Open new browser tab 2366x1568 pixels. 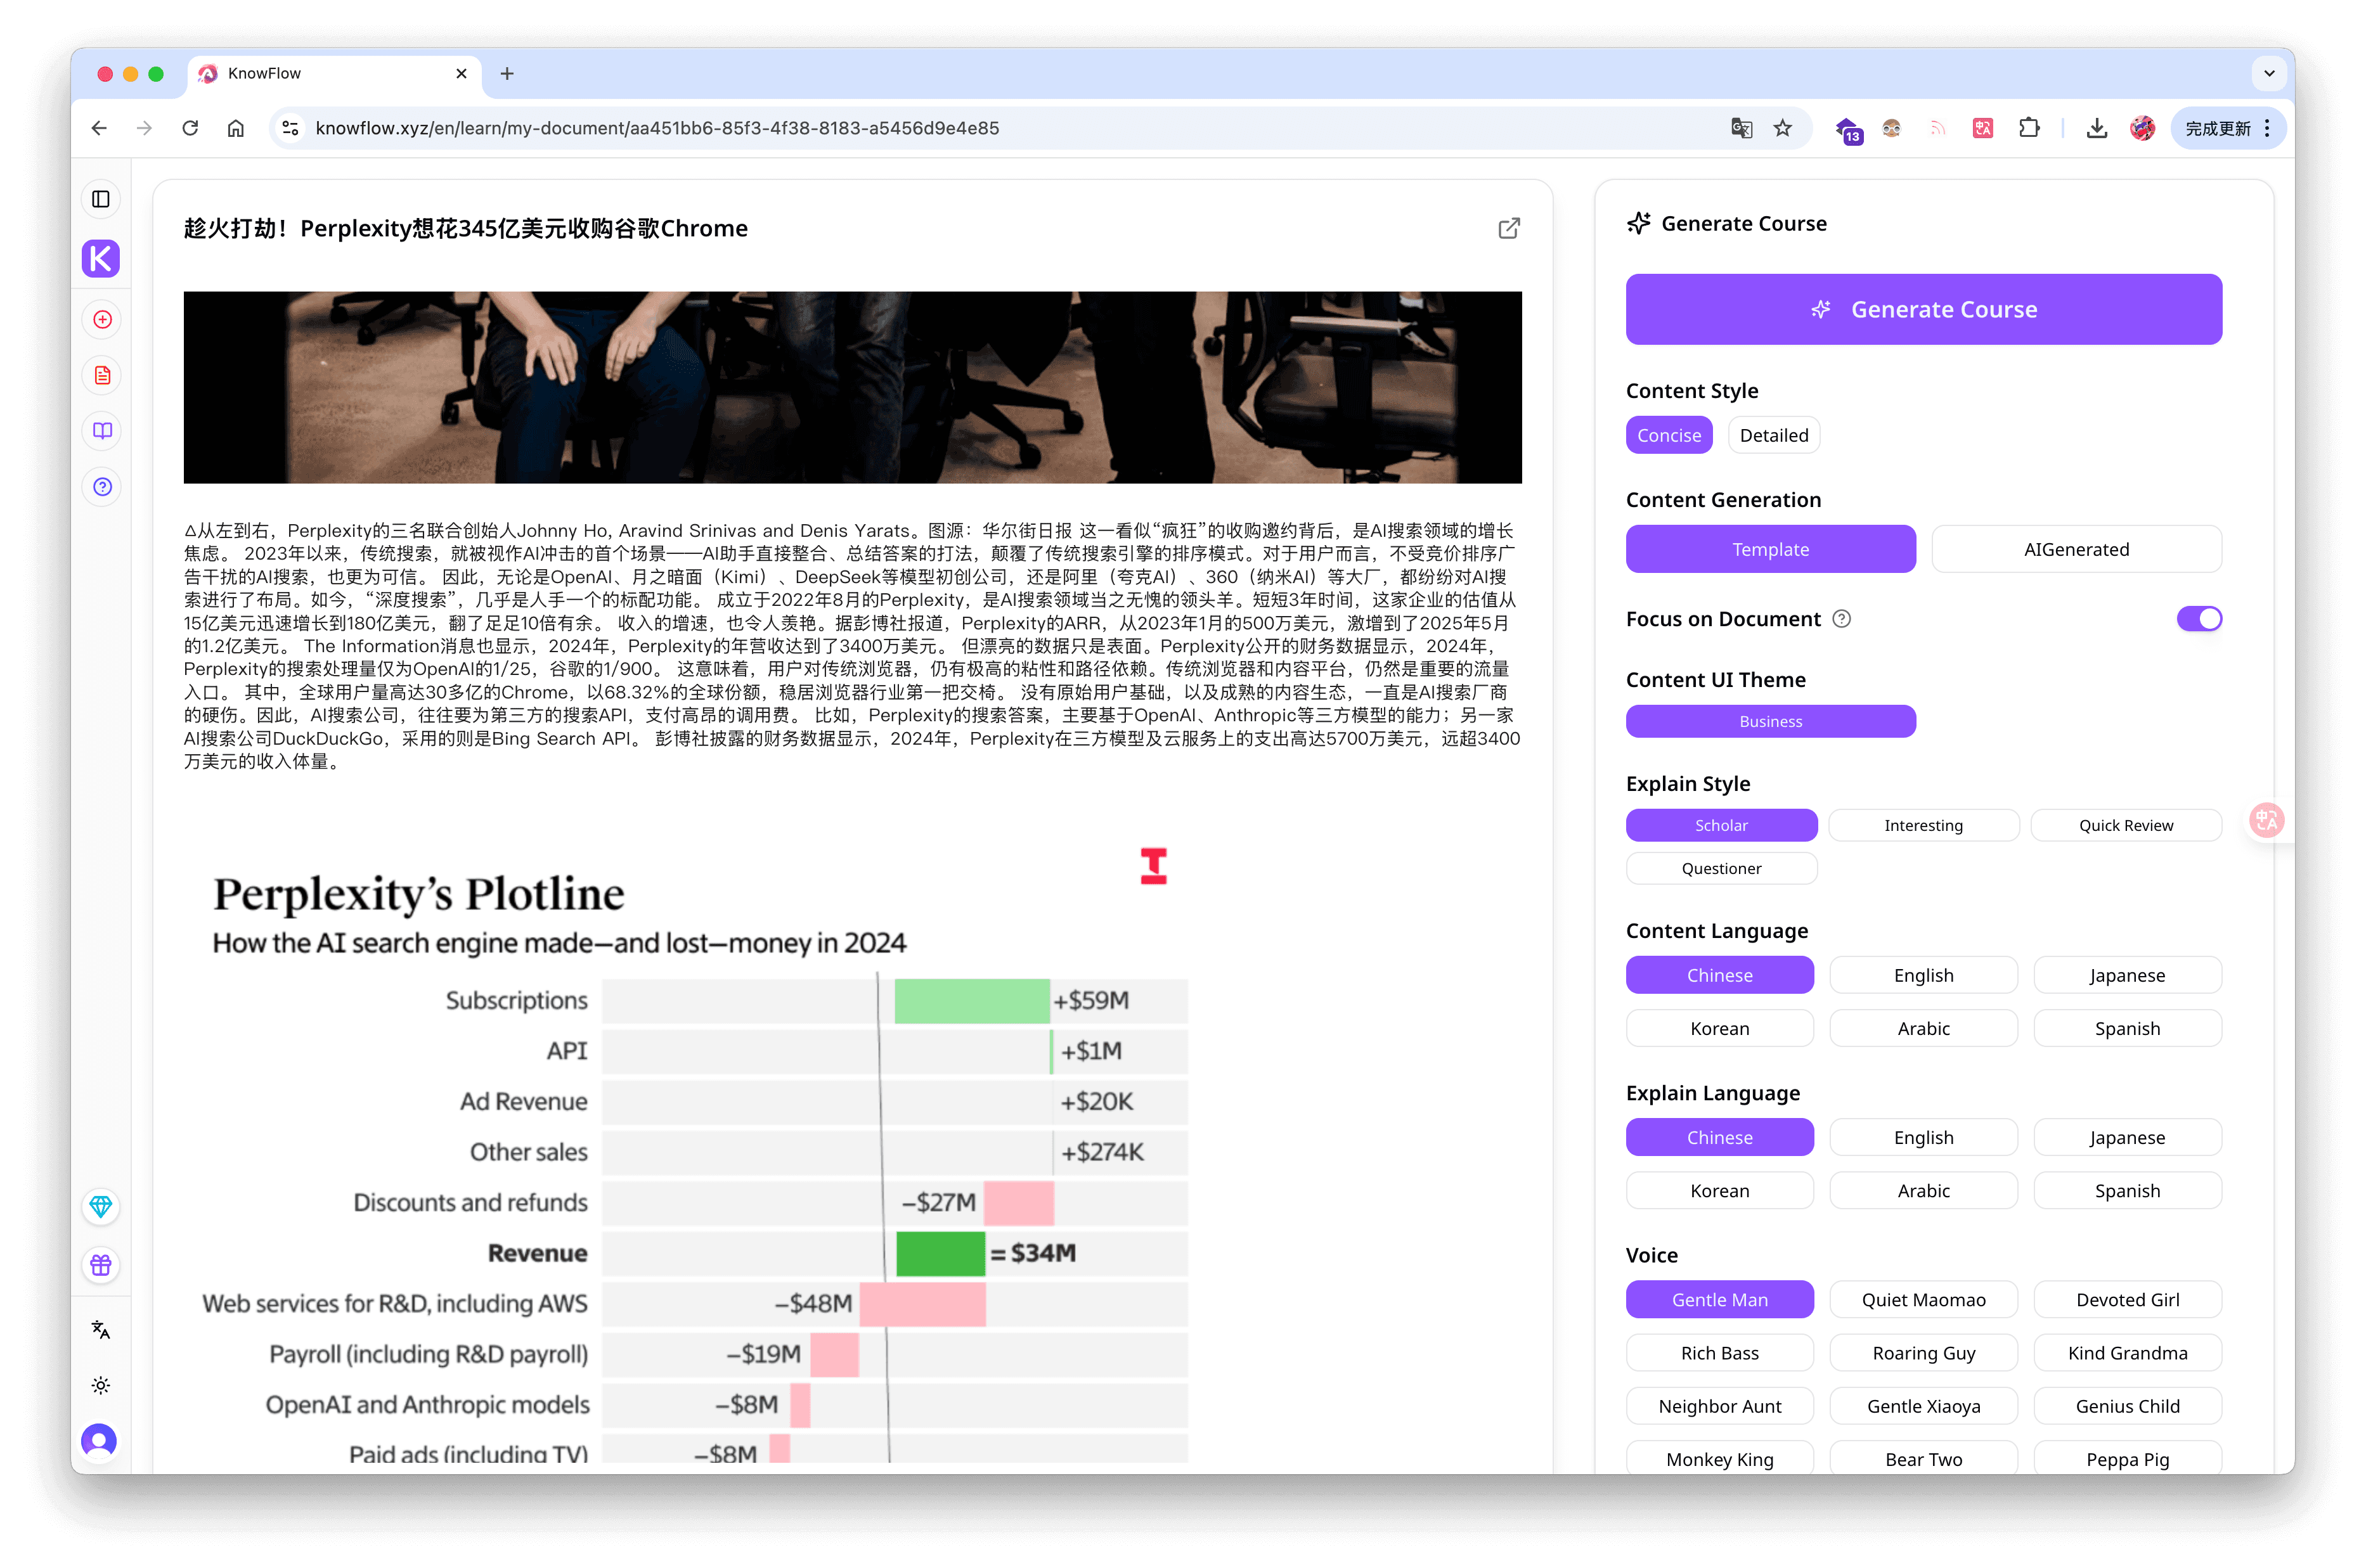pyautogui.click(x=507, y=74)
